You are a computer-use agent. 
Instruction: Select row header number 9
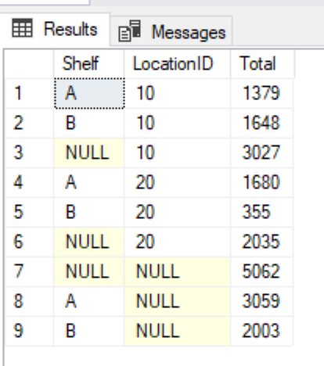(29, 331)
